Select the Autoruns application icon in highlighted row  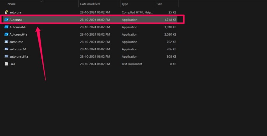click(x=6, y=20)
